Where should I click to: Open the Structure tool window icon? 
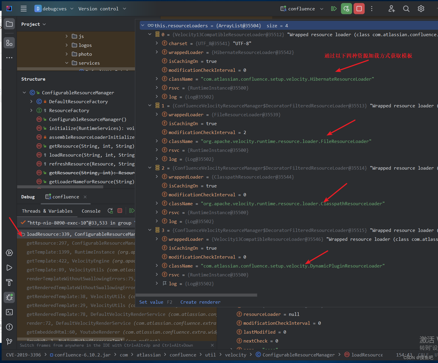[x=9, y=42]
